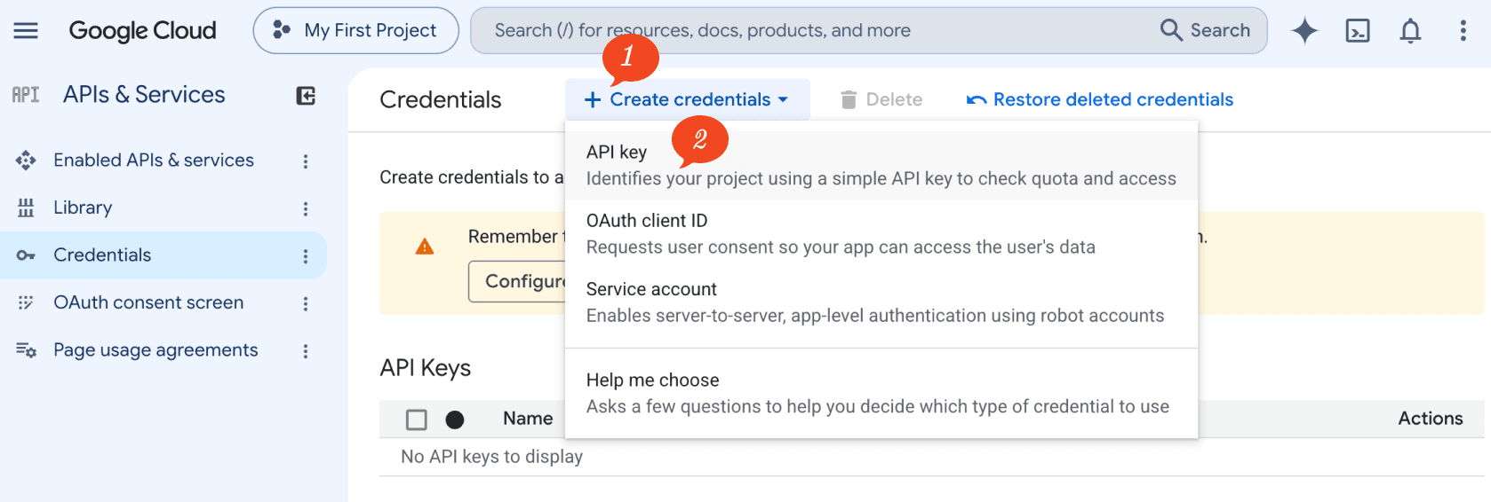Click the Search magnifier button
This screenshot has height=502, width=1491.
(x=1206, y=30)
